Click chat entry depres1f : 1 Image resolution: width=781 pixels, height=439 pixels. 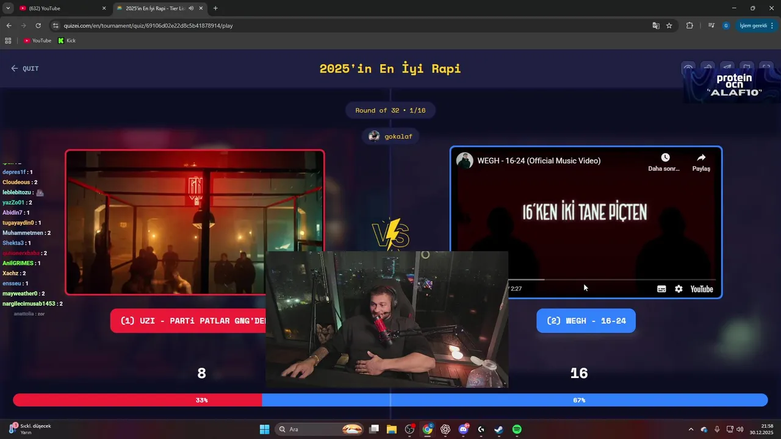click(18, 173)
